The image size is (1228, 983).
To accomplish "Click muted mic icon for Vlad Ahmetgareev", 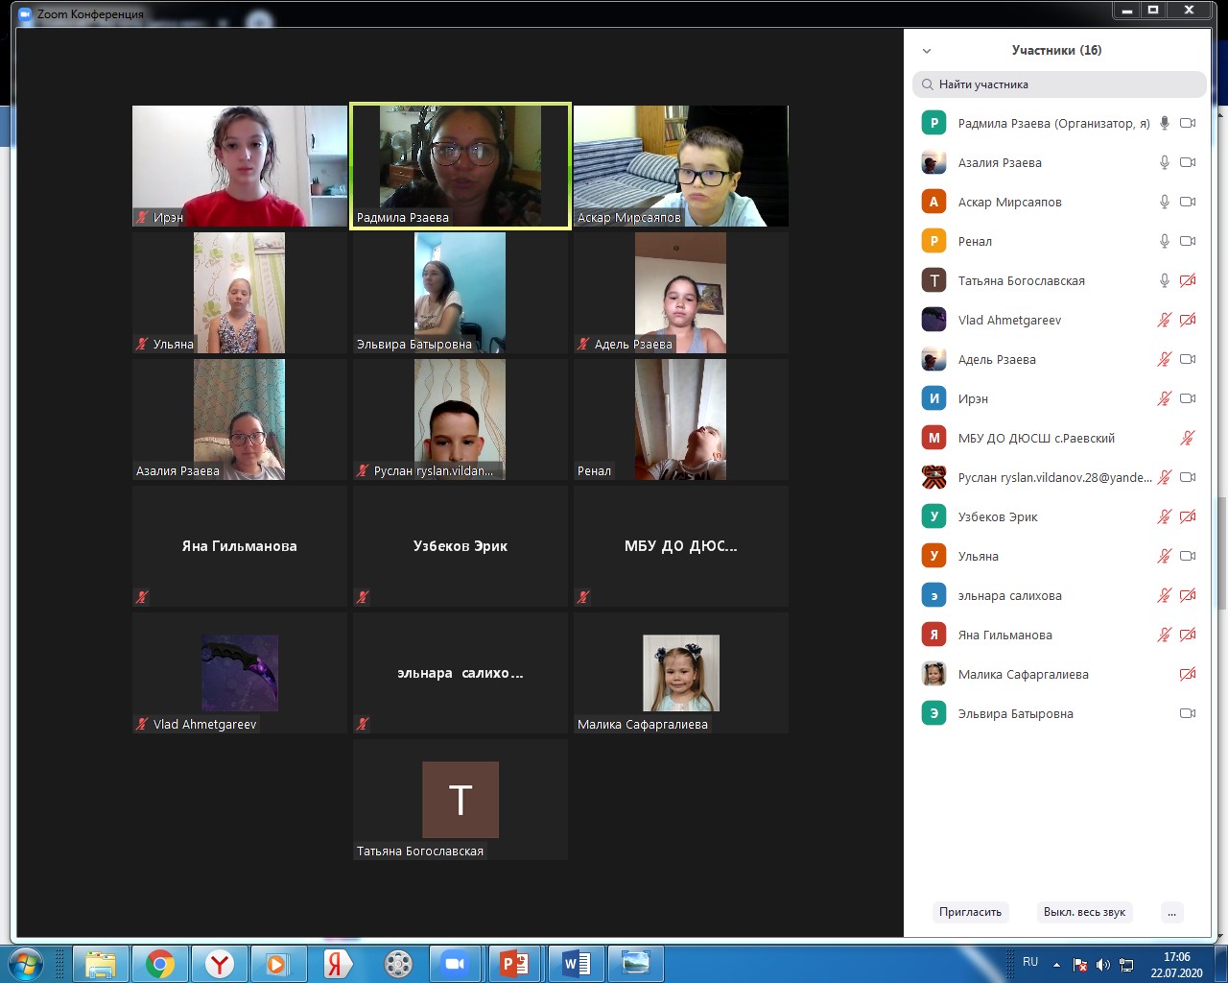I will coord(1164,320).
